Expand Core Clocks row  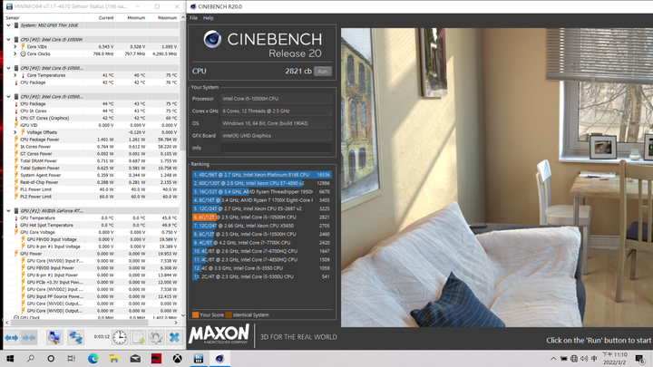pos(15,53)
